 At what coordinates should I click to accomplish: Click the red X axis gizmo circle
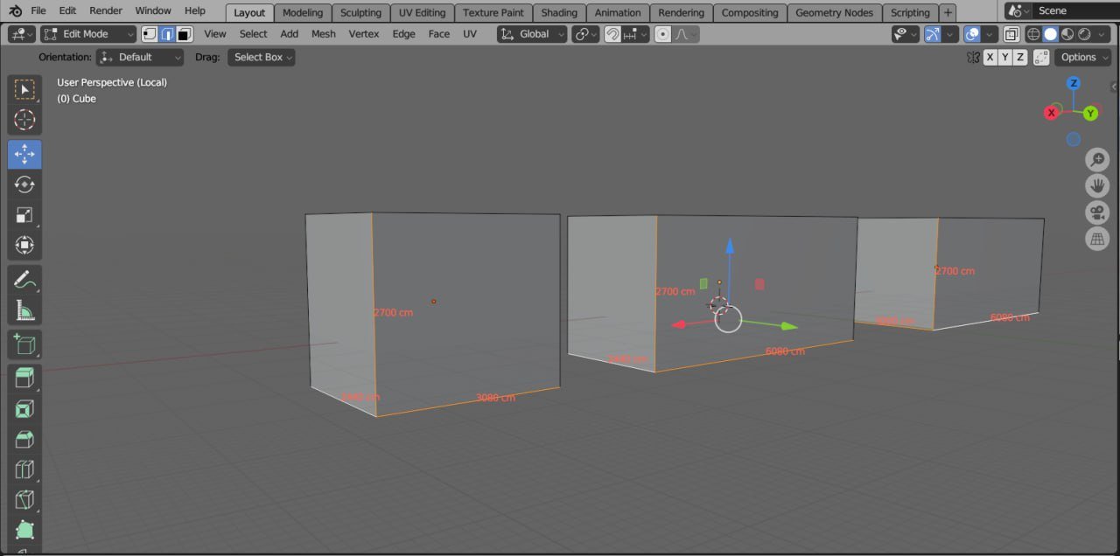pyautogui.click(x=1052, y=113)
